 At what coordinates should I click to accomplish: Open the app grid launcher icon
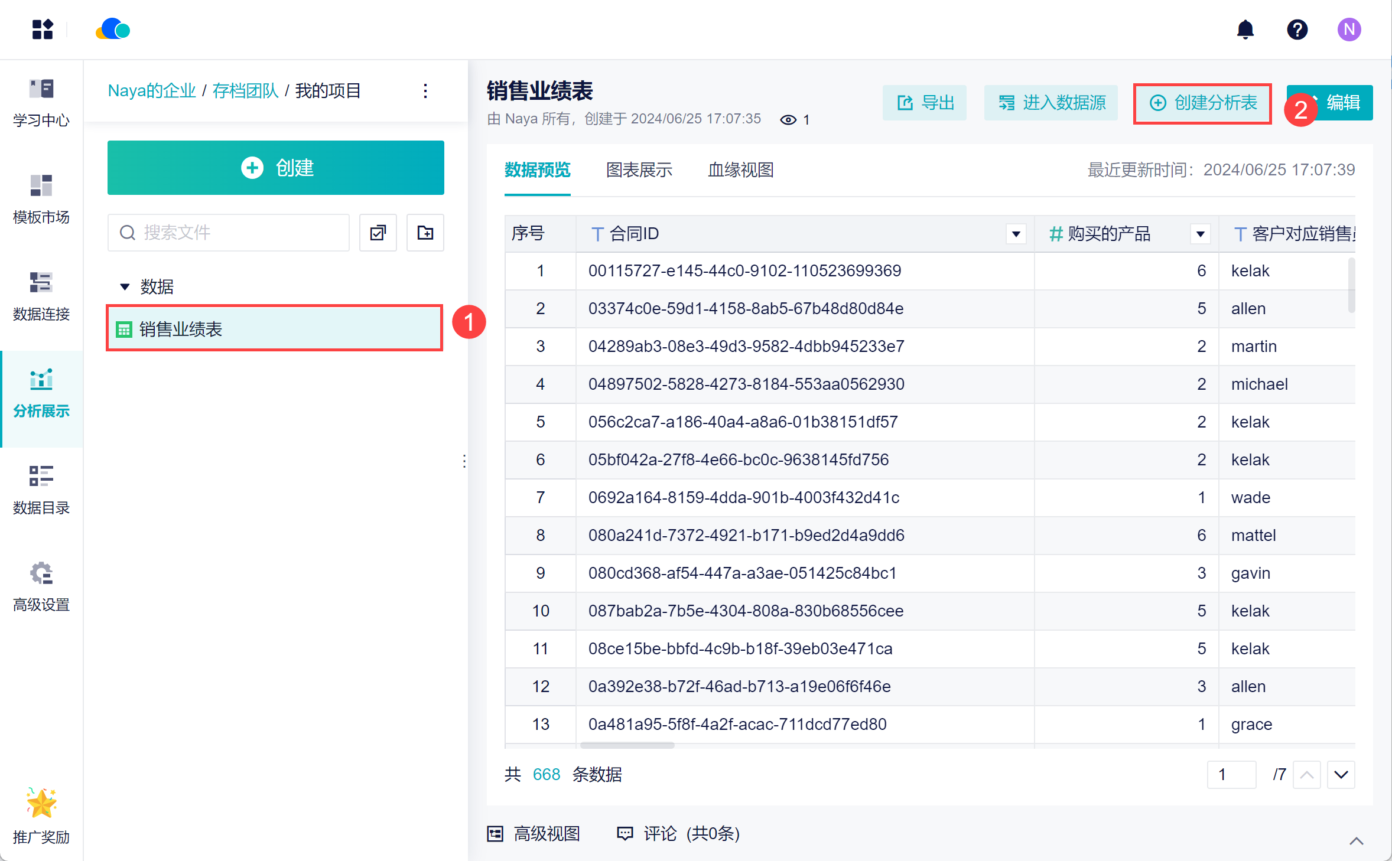point(43,30)
